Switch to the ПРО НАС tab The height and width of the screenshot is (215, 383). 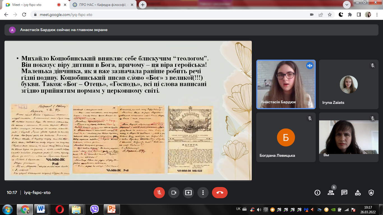click(x=103, y=5)
